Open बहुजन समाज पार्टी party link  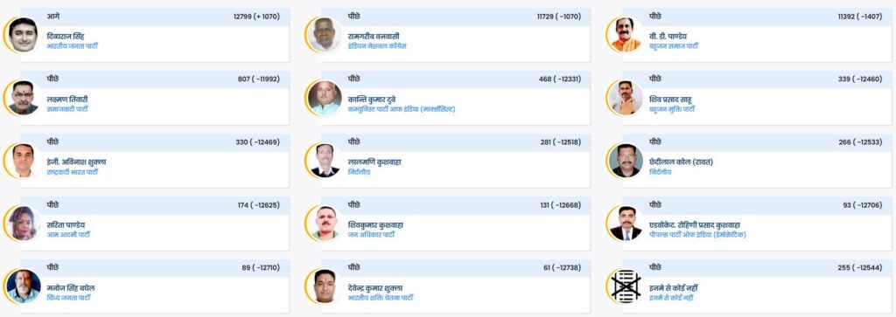[674, 46]
